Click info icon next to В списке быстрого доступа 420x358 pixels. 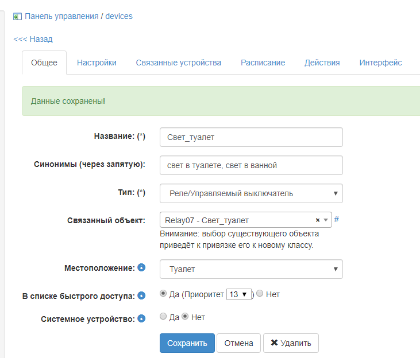tap(141, 295)
